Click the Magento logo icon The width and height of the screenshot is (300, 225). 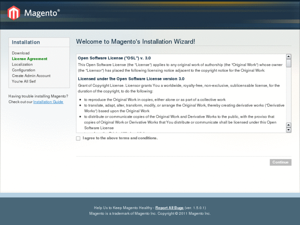(14, 13)
